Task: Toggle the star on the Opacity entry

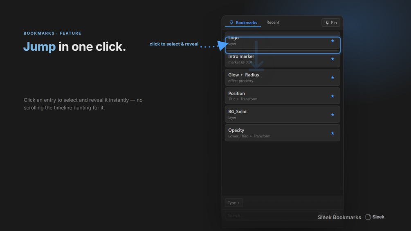Action: point(332,133)
